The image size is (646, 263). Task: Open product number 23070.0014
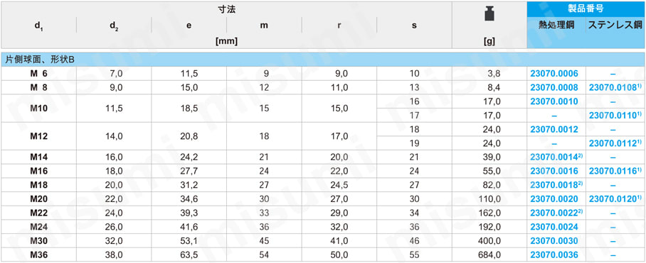click(556, 157)
